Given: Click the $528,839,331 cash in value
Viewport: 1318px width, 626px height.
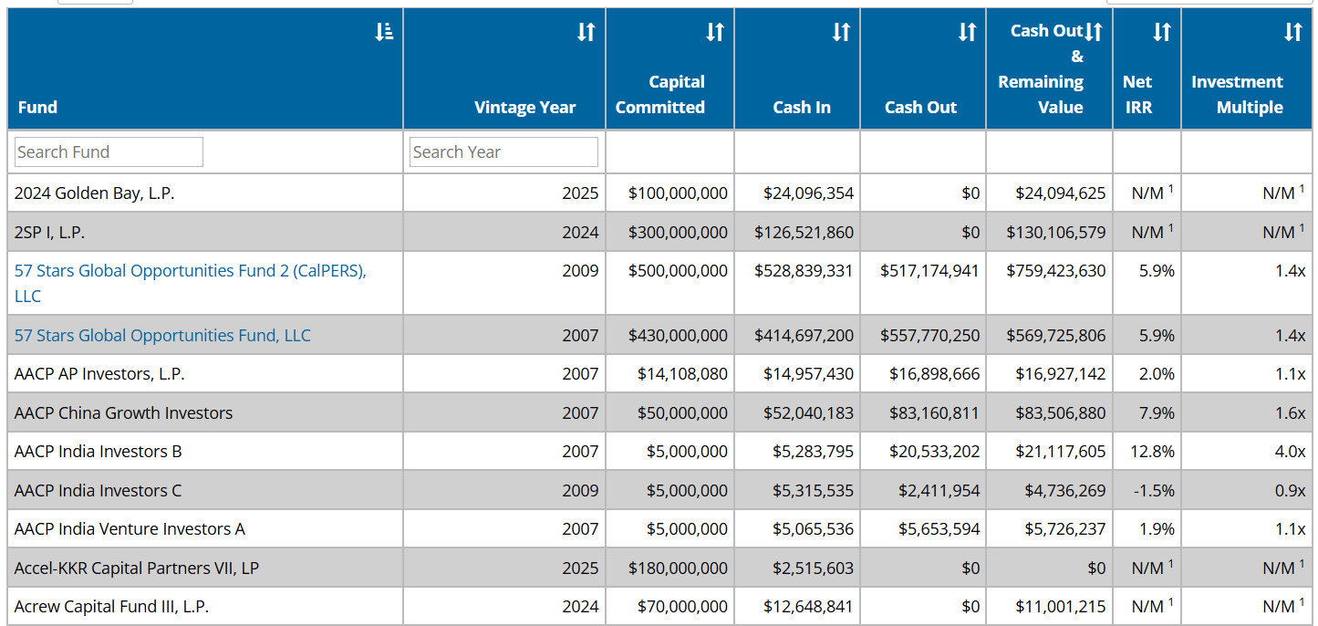Looking at the screenshot, I should [804, 270].
